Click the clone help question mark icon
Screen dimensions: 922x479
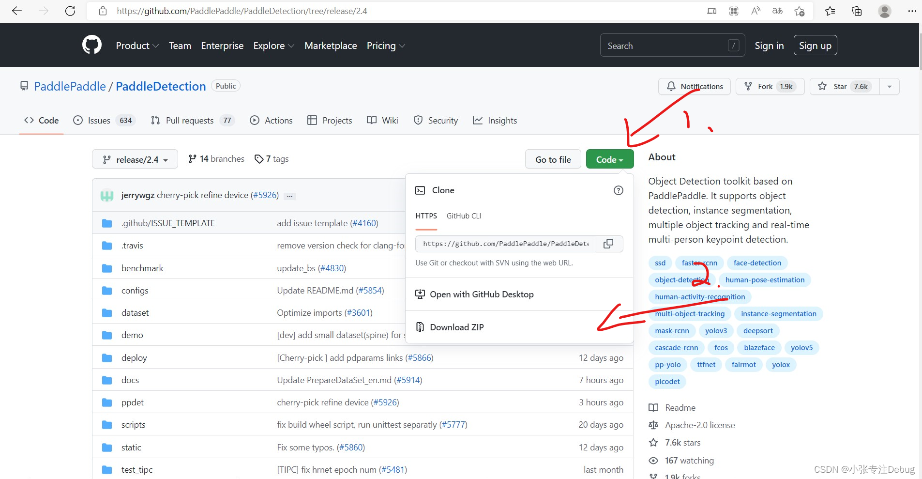(618, 190)
